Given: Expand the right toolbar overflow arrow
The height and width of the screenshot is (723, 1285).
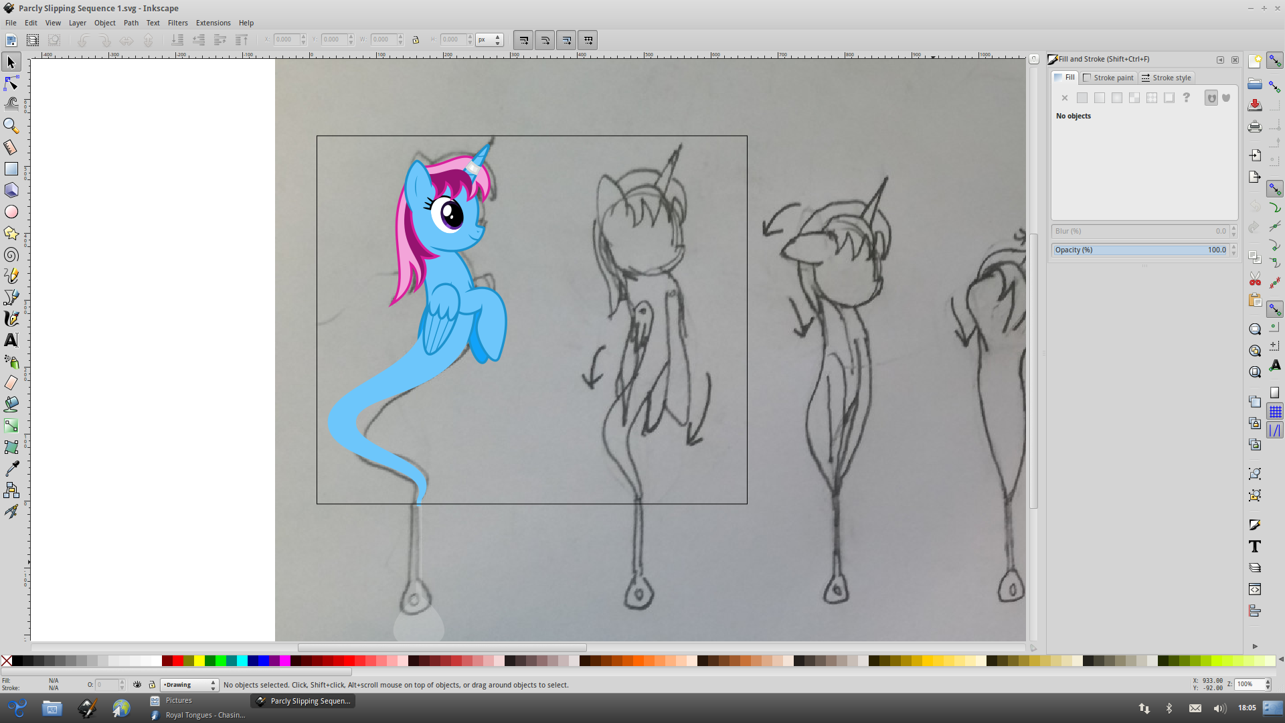Looking at the screenshot, I should (x=1255, y=646).
